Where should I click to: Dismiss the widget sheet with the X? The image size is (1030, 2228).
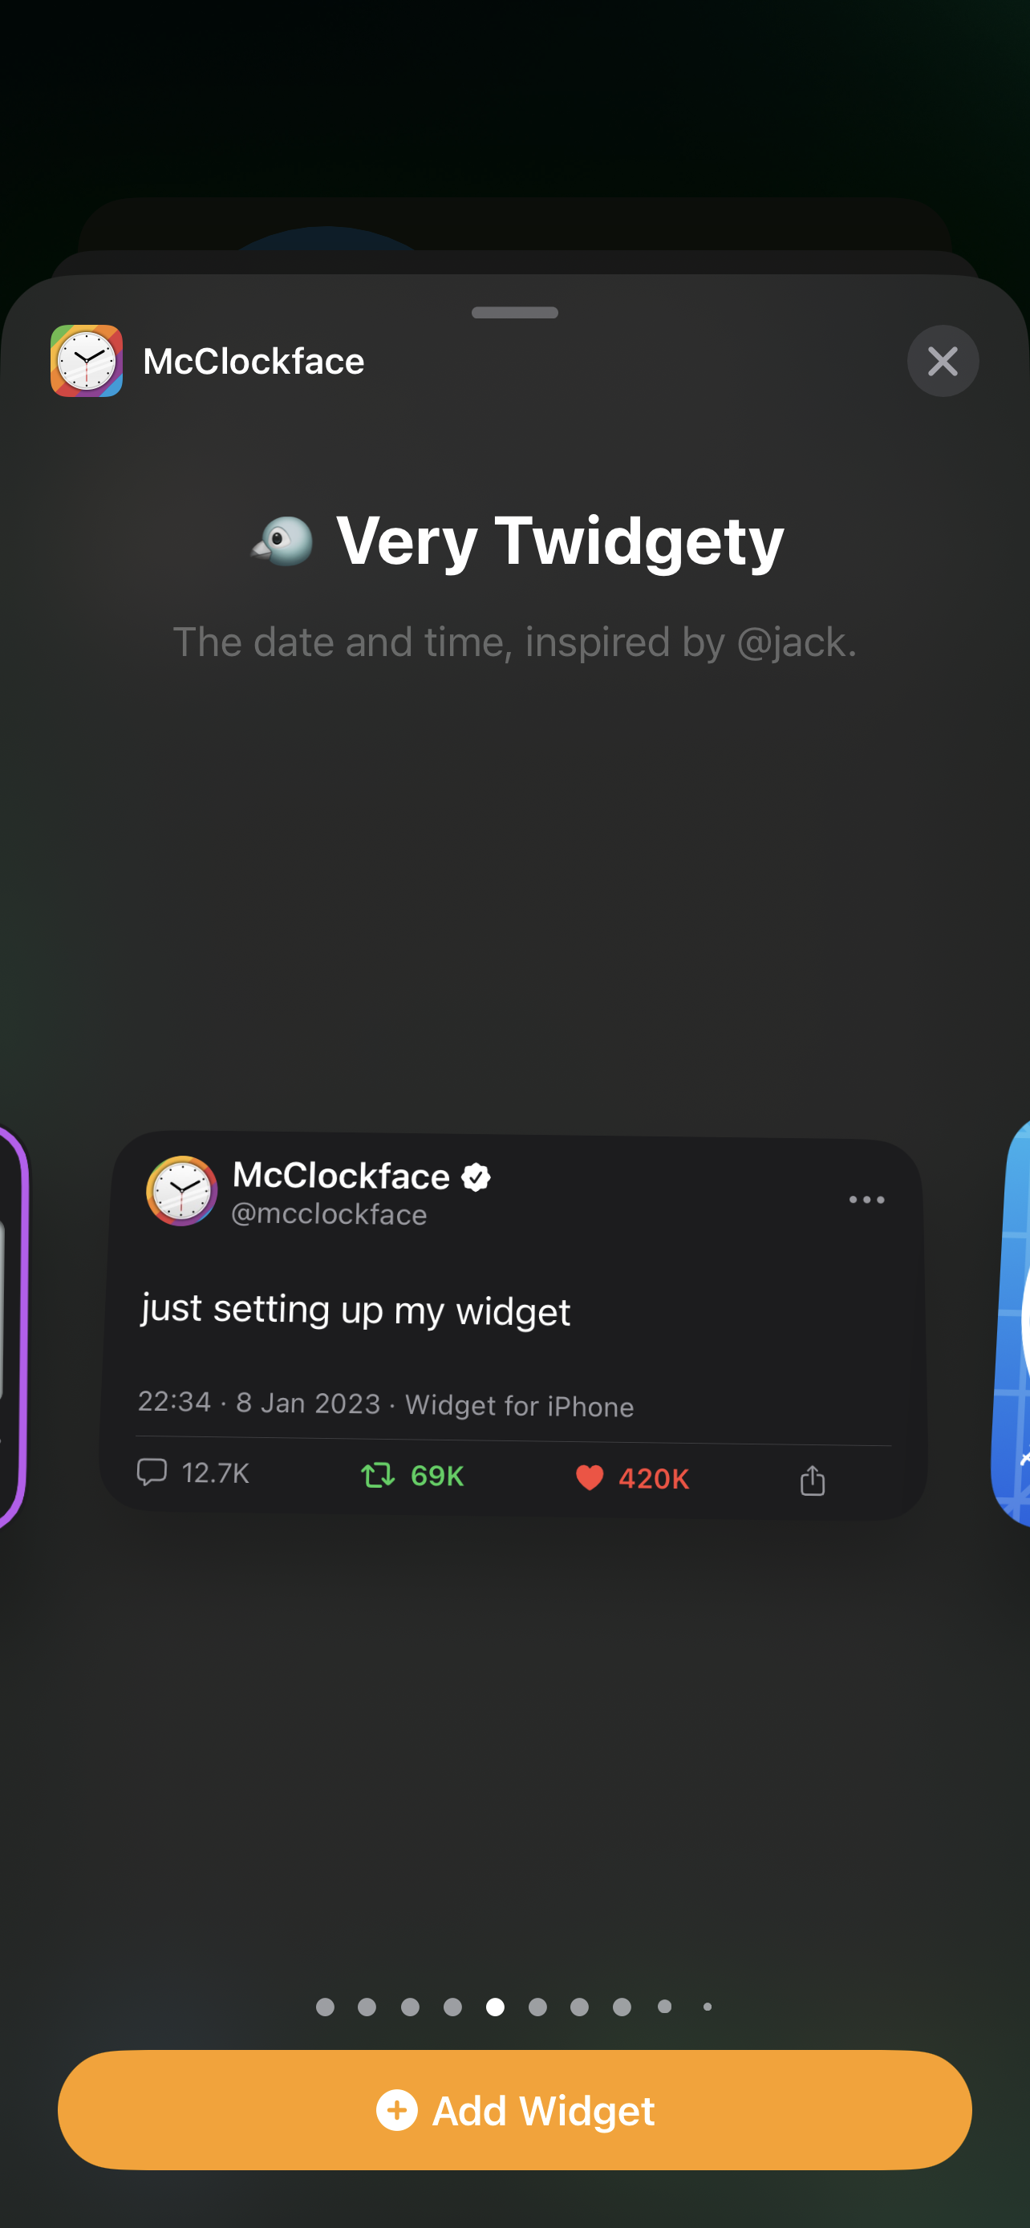pyautogui.click(x=942, y=361)
